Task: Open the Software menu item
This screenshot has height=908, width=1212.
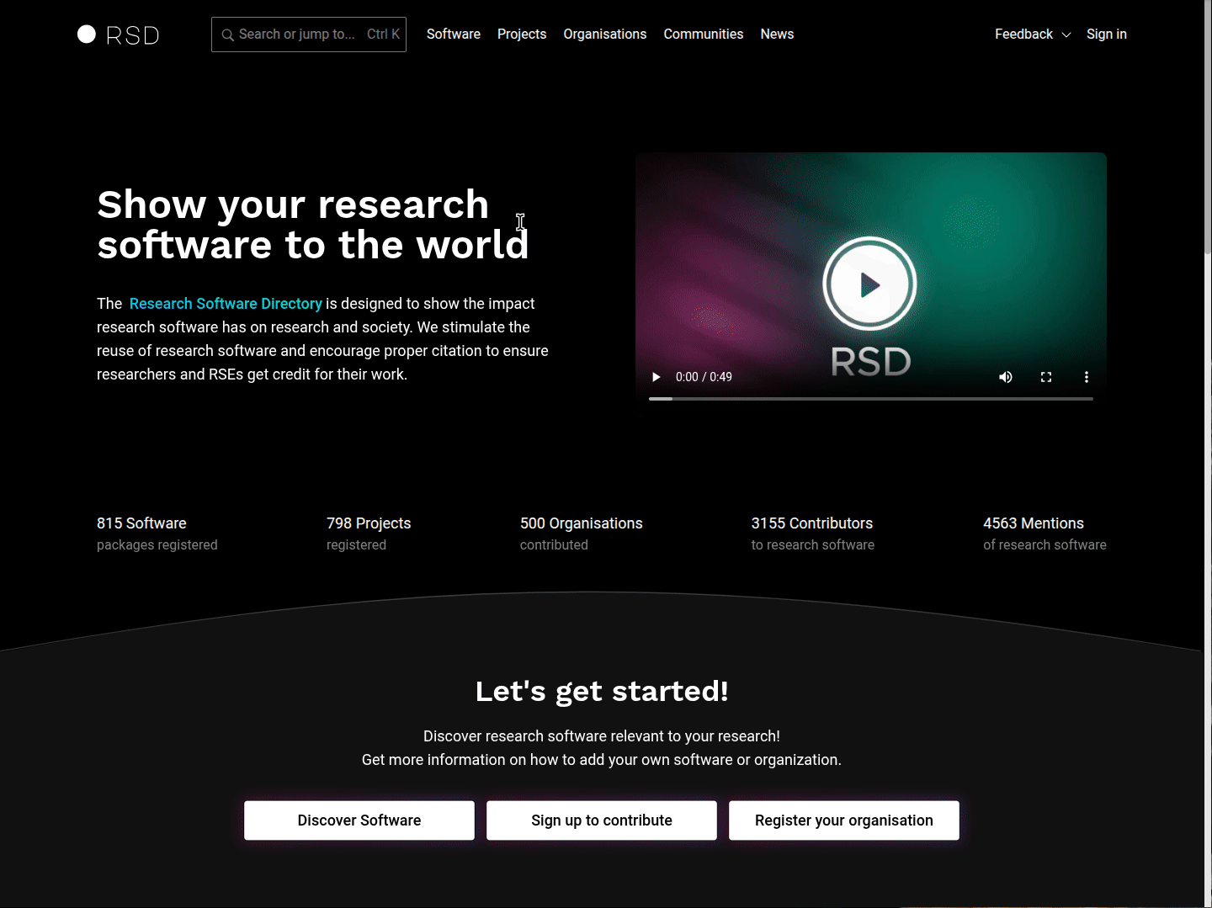Action: click(453, 35)
